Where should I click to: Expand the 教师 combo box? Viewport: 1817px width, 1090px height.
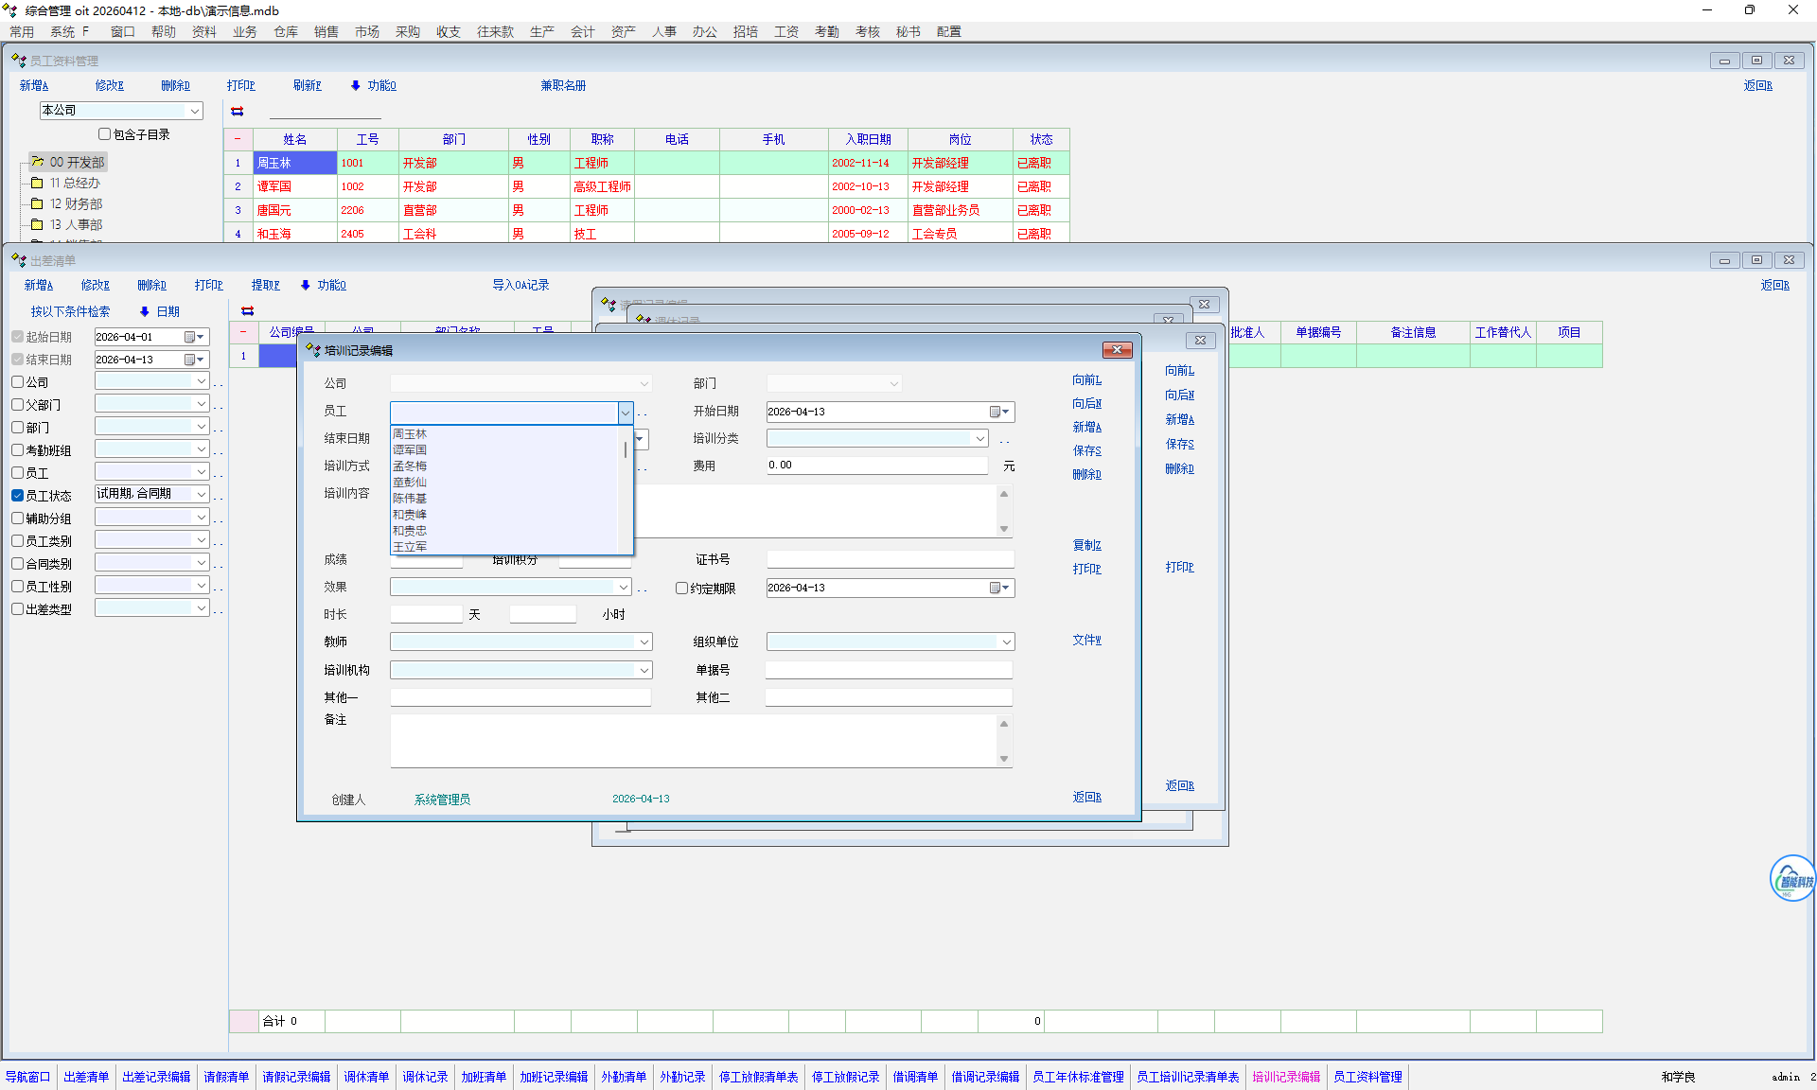point(644,642)
